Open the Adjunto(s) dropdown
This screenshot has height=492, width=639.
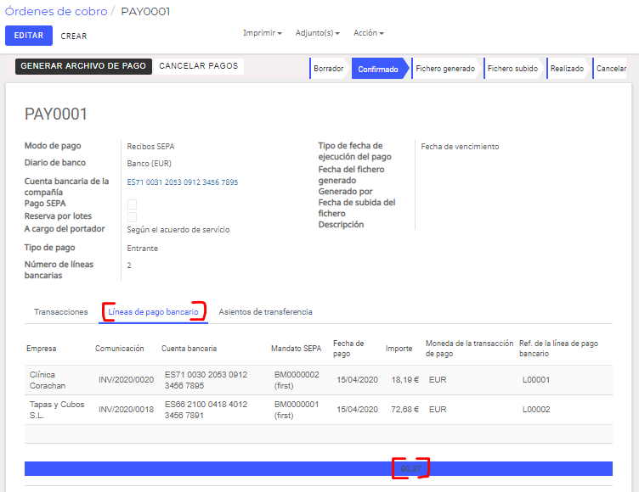pyautogui.click(x=317, y=33)
